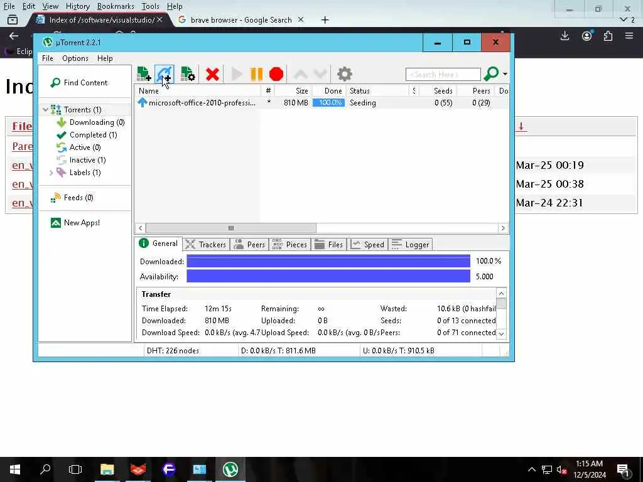This screenshot has height=482, width=643.
Task: Click Transfer panel scroll up arrow
Action: point(501,294)
